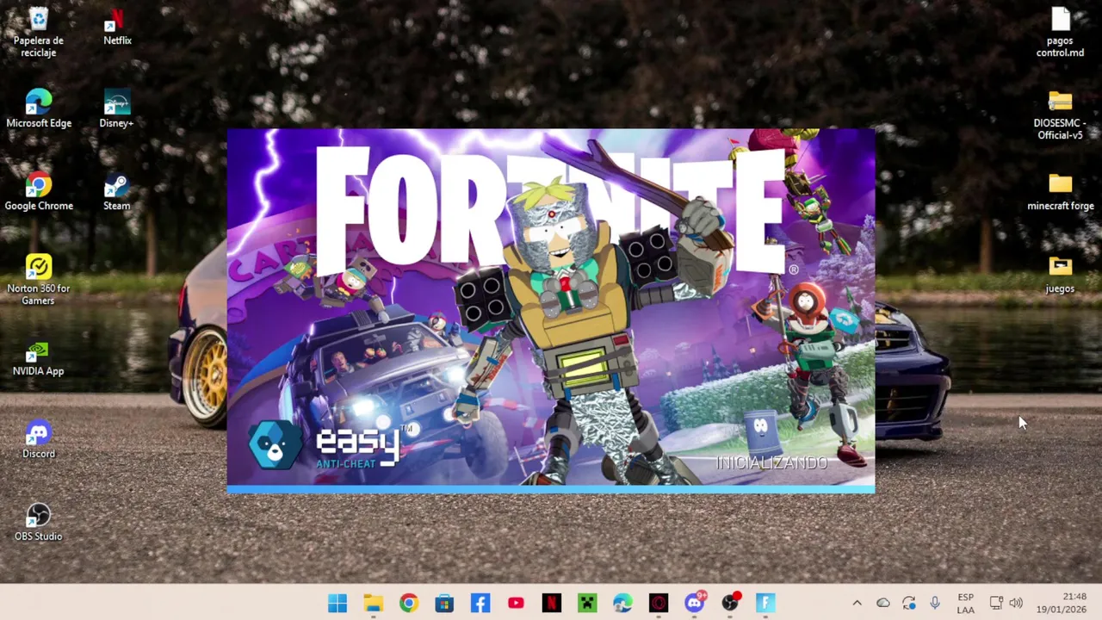1102x620 pixels.
Task: Open Netflix from the taskbar
Action: click(552, 603)
